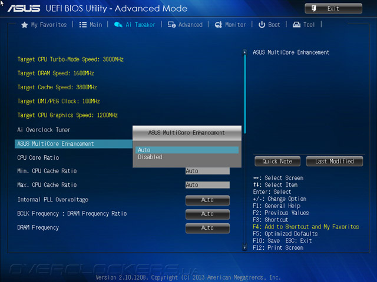Click the scrollbar up arrow
The width and height of the screenshot is (377, 282).
click(x=244, y=52)
